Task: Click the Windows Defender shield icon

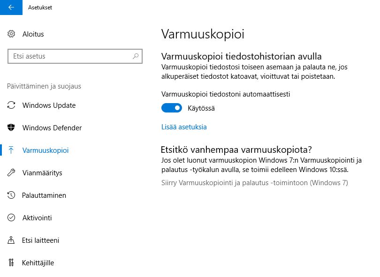Action: coord(12,128)
